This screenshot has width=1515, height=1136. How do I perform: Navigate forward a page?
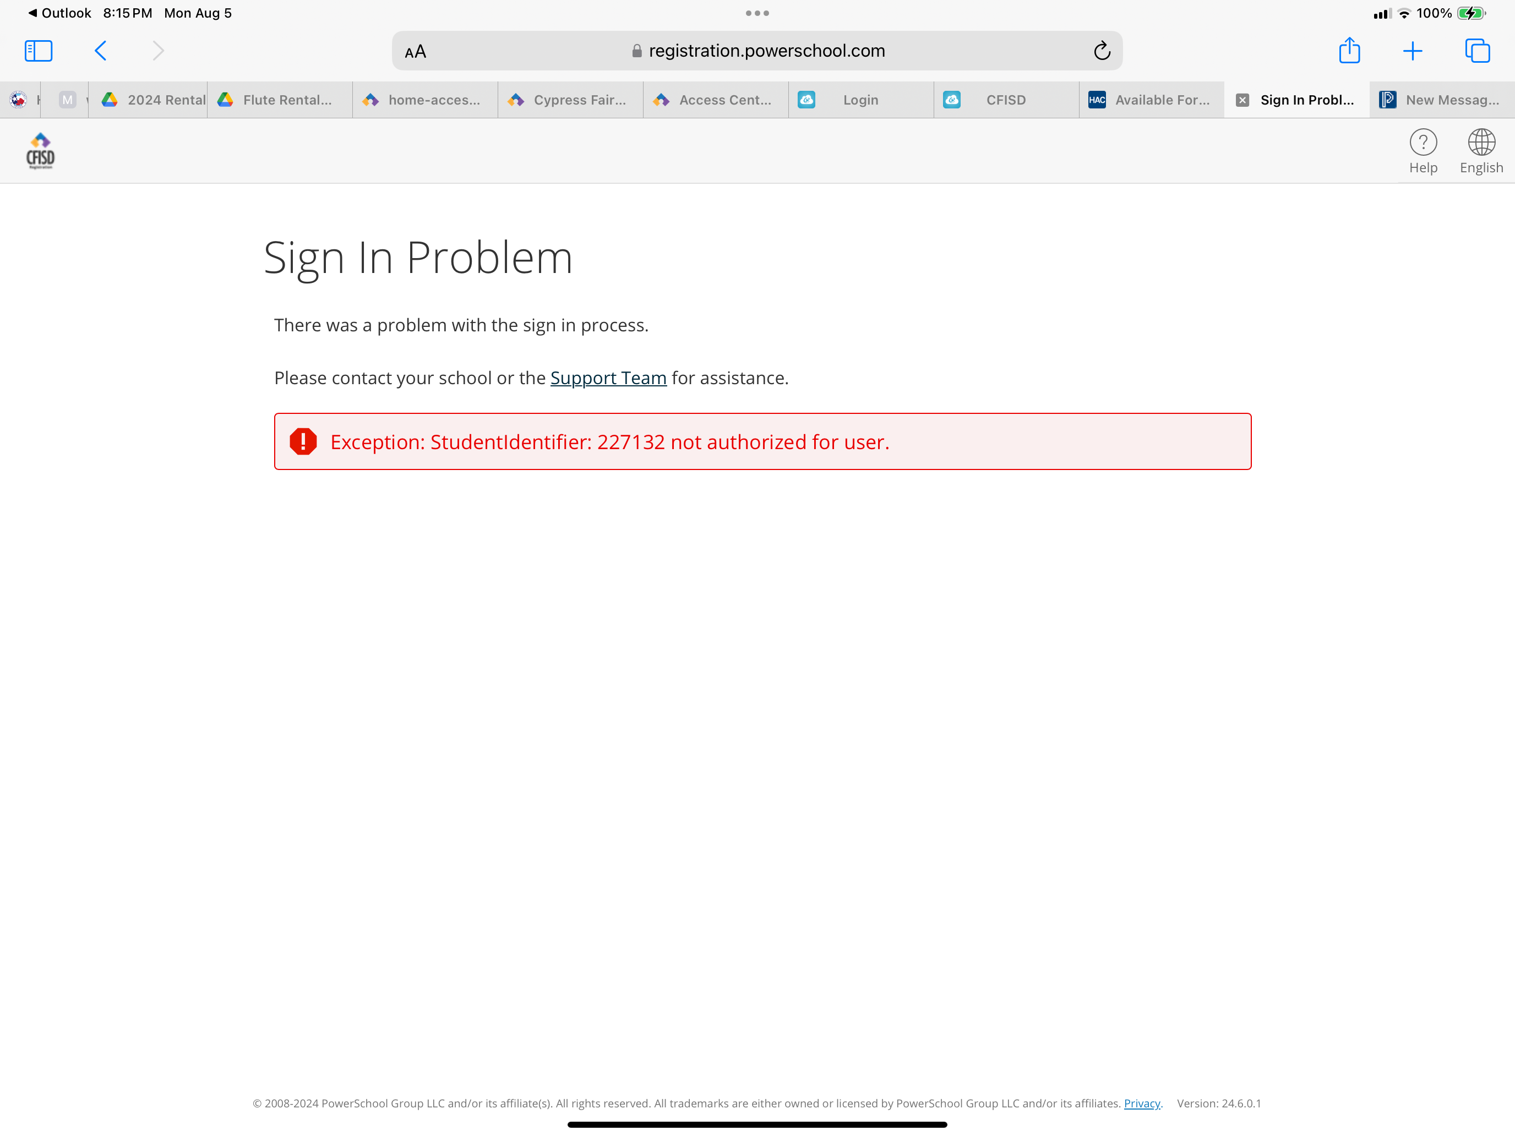[x=158, y=50]
